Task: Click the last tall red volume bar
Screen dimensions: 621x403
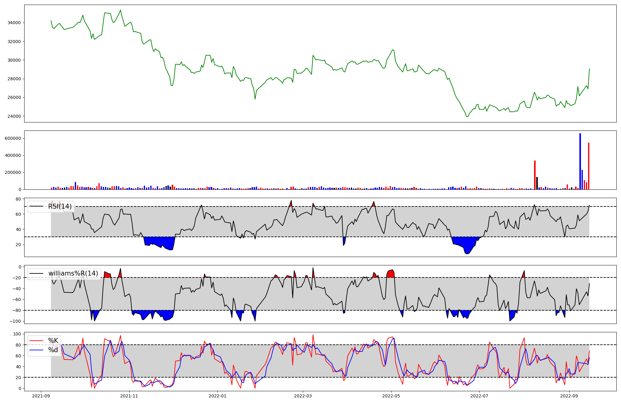Action: pyautogui.click(x=589, y=166)
